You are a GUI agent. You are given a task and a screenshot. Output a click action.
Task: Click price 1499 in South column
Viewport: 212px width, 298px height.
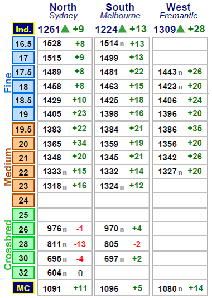pos(109,58)
